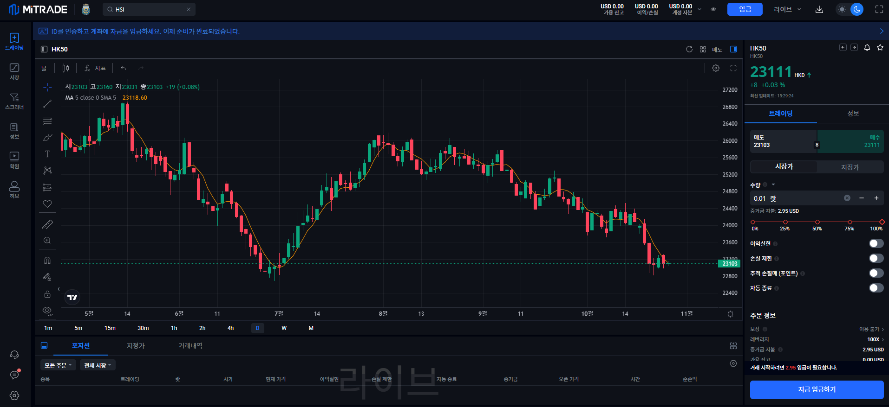889x407 pixels.
Task: Expand the ID verification banner arrow
Action: coord(882,31)
